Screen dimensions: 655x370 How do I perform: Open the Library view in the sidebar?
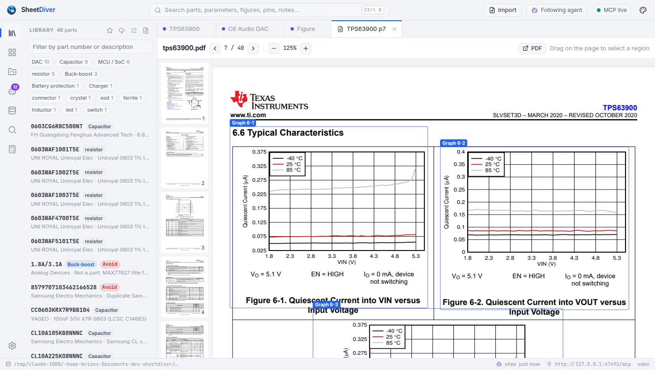12,33
